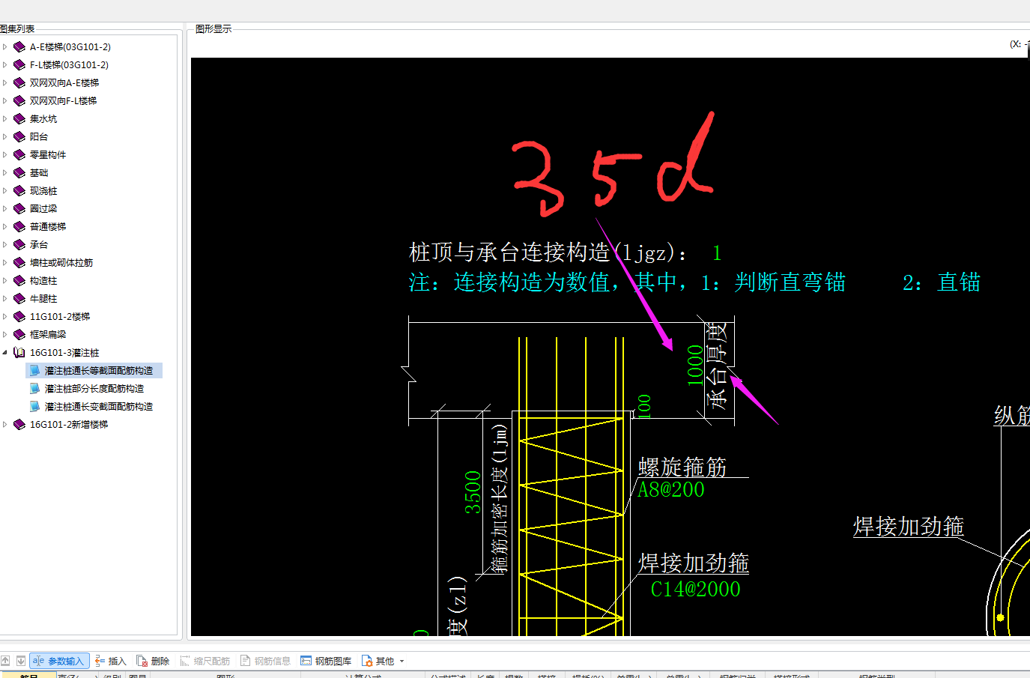Click the book icon beside 框架扁梁
Screen dimensions: 1030x678
click(19, 334)
